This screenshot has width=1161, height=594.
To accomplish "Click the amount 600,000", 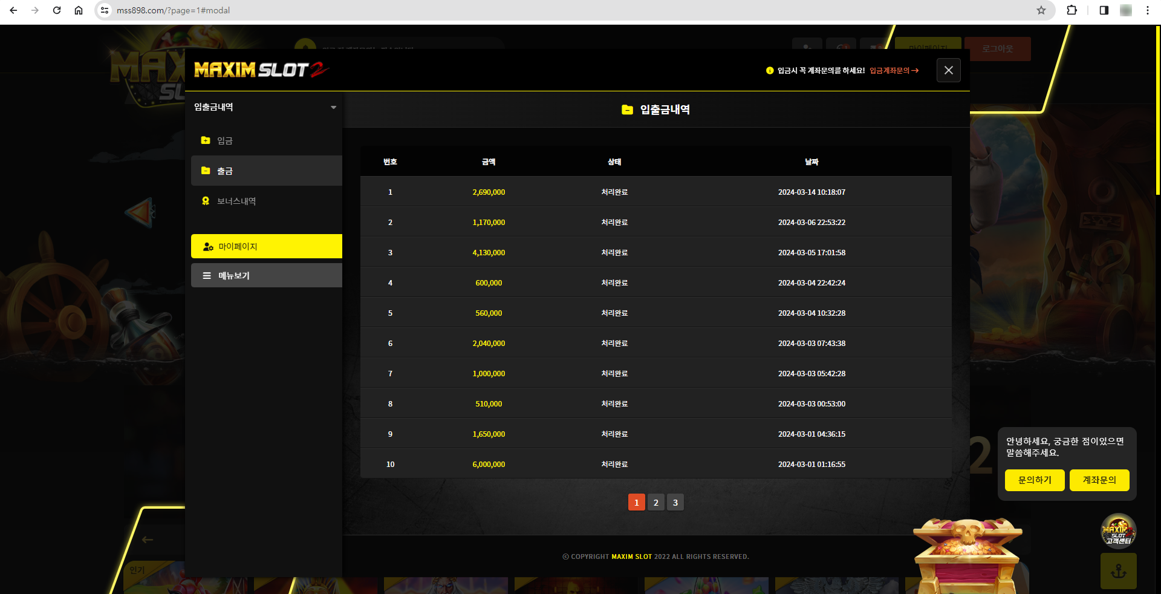I will point(489,283).
